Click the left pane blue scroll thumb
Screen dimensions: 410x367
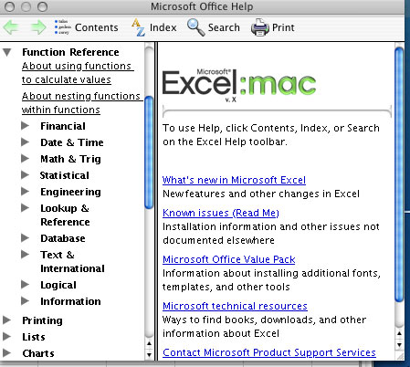(149, 152)
